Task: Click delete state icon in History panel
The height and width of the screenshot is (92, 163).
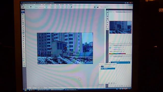Action: (114, 83)
